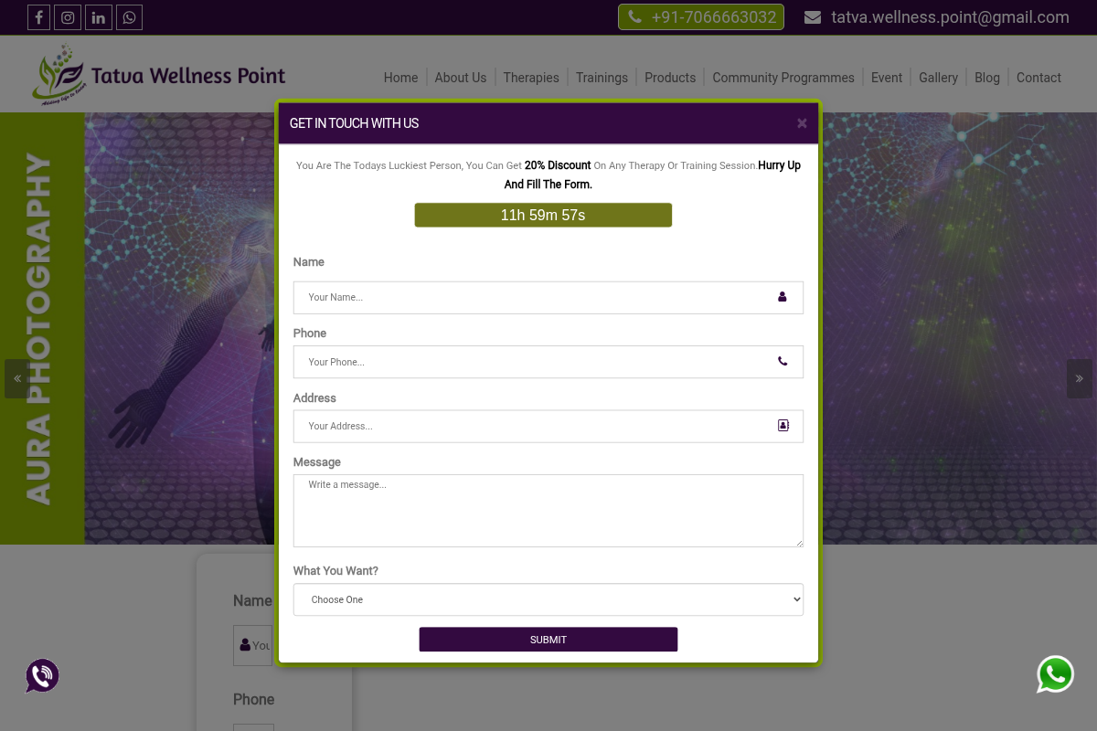Click the countdown timer bar
Screen dimensions: 1097x731
[x=543, y=215]
